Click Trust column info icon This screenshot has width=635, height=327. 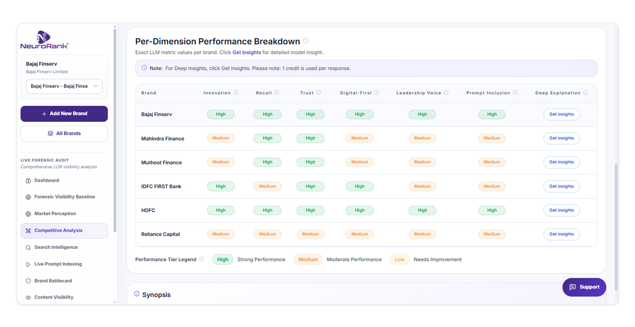(319, 93)
